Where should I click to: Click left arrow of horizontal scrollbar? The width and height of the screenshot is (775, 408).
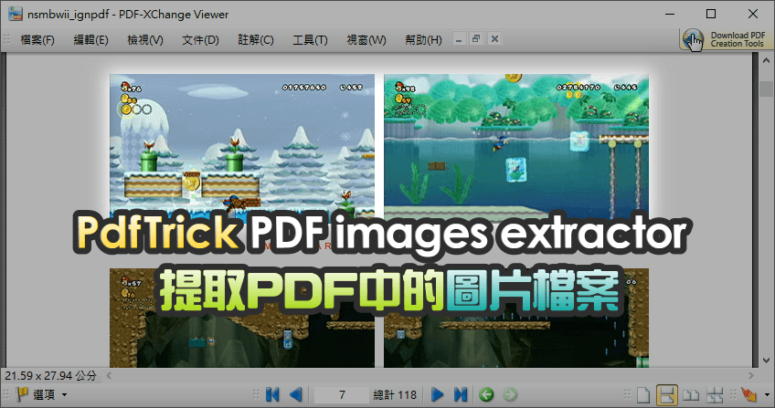point(109,375)
